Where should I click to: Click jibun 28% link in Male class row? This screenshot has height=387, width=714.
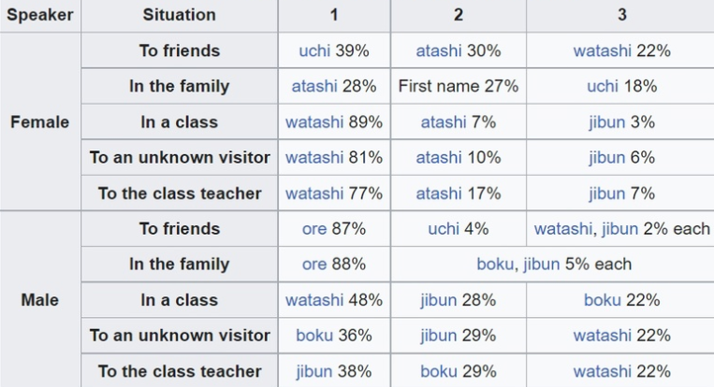[x=439, y=300]
